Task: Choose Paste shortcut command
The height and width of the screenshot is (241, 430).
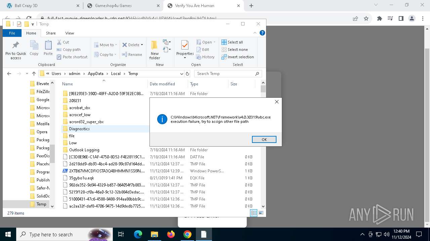Action: 72,57
